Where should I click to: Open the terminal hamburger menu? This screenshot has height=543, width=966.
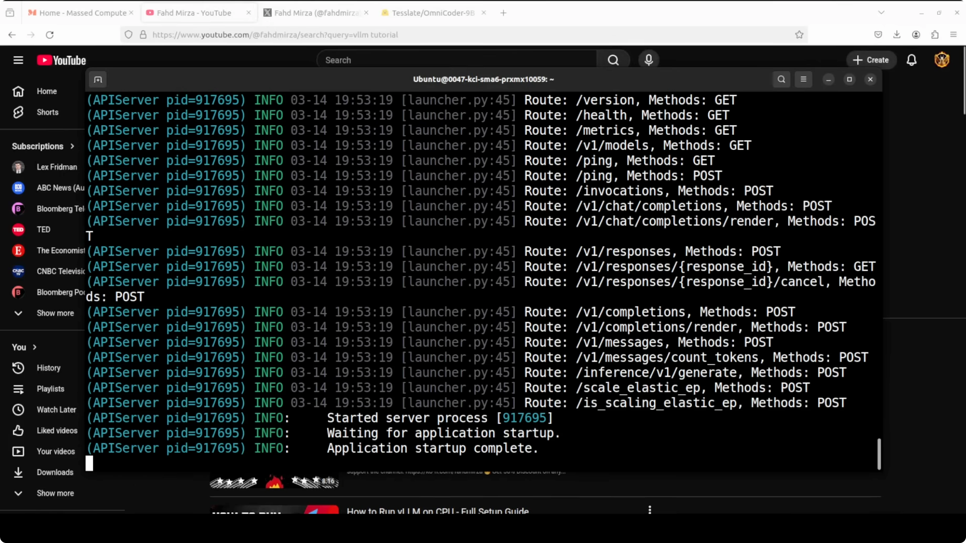(x=803, y=79)
